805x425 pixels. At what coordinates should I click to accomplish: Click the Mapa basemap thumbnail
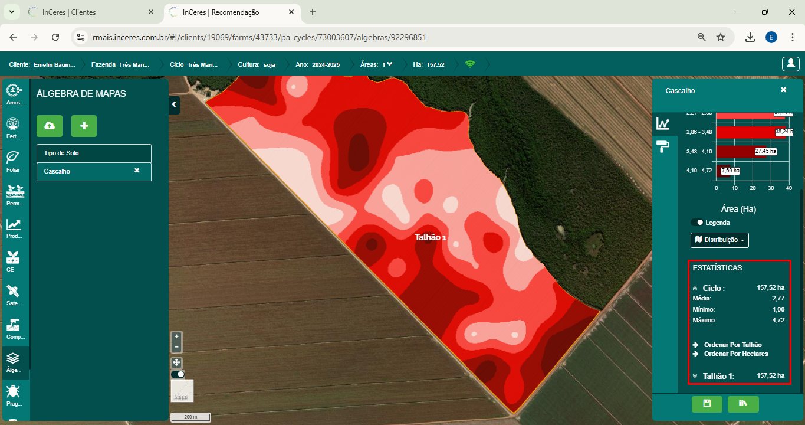click(182, 391)
